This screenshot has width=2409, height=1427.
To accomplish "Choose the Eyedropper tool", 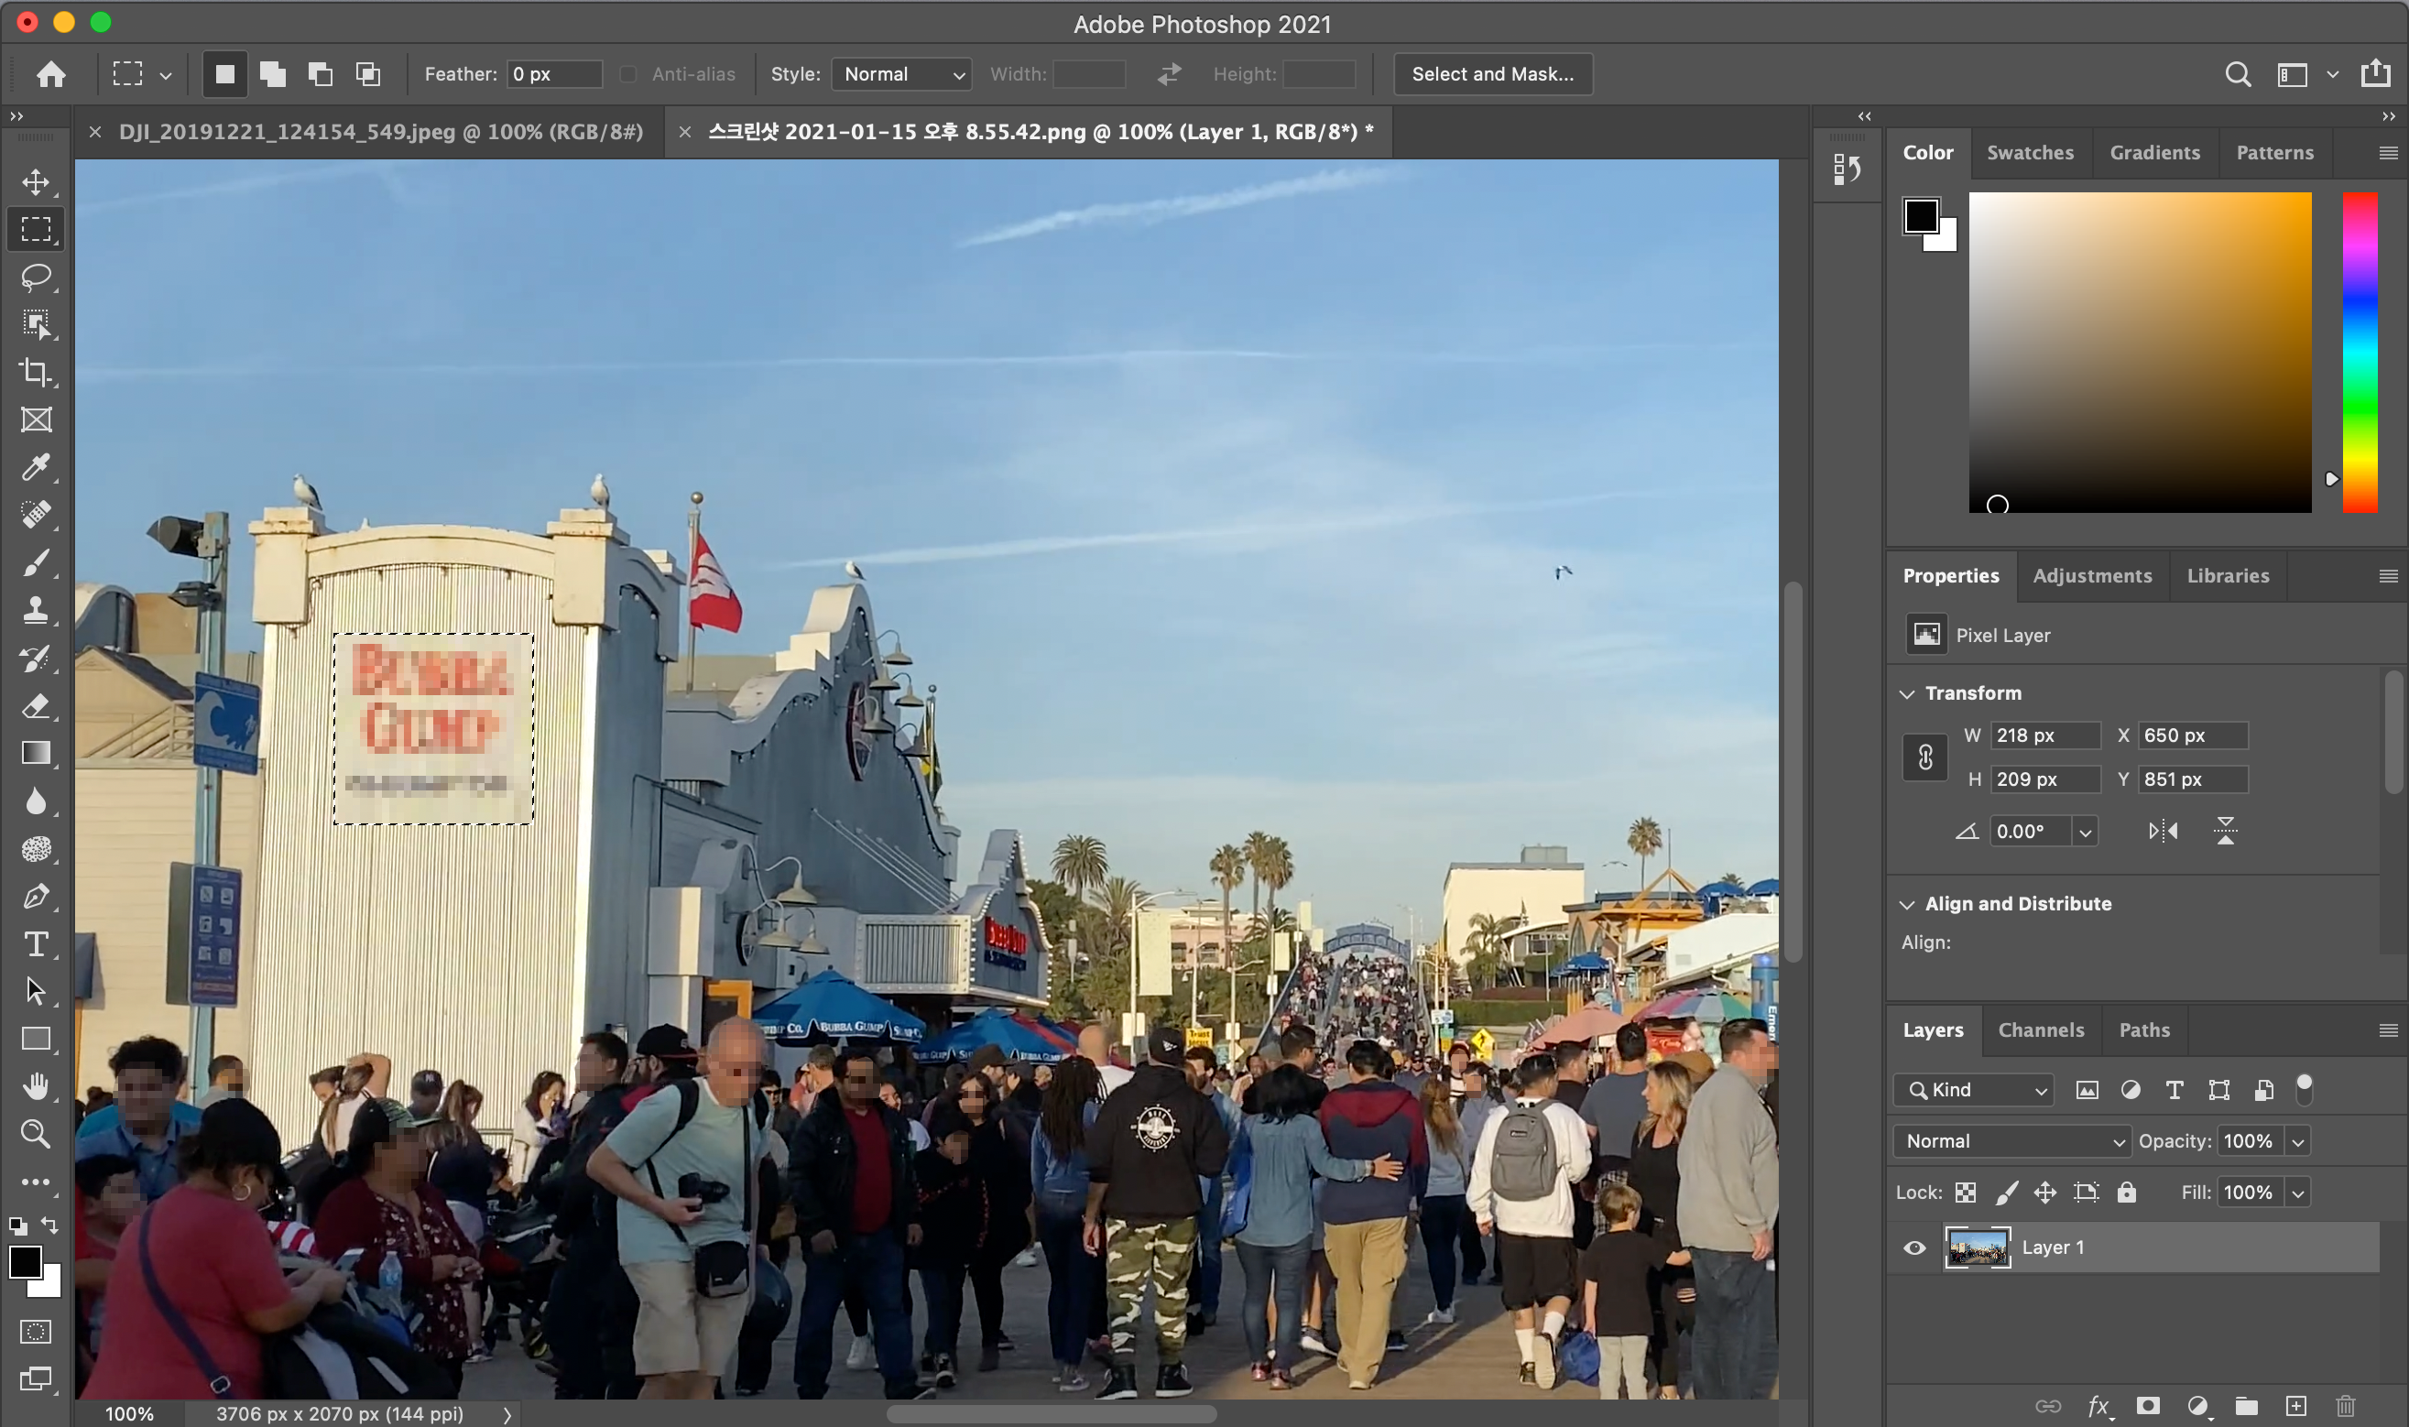I will tap(37, 467).
